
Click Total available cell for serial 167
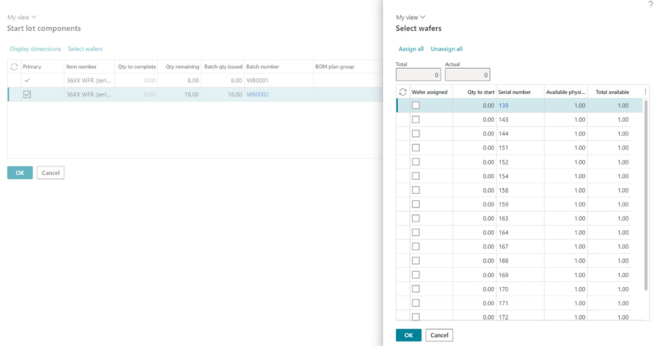(610, 247)
